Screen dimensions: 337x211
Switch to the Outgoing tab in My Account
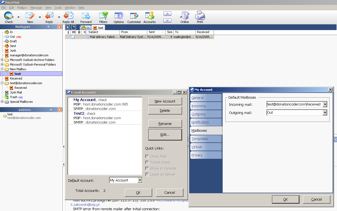point(206,114)
